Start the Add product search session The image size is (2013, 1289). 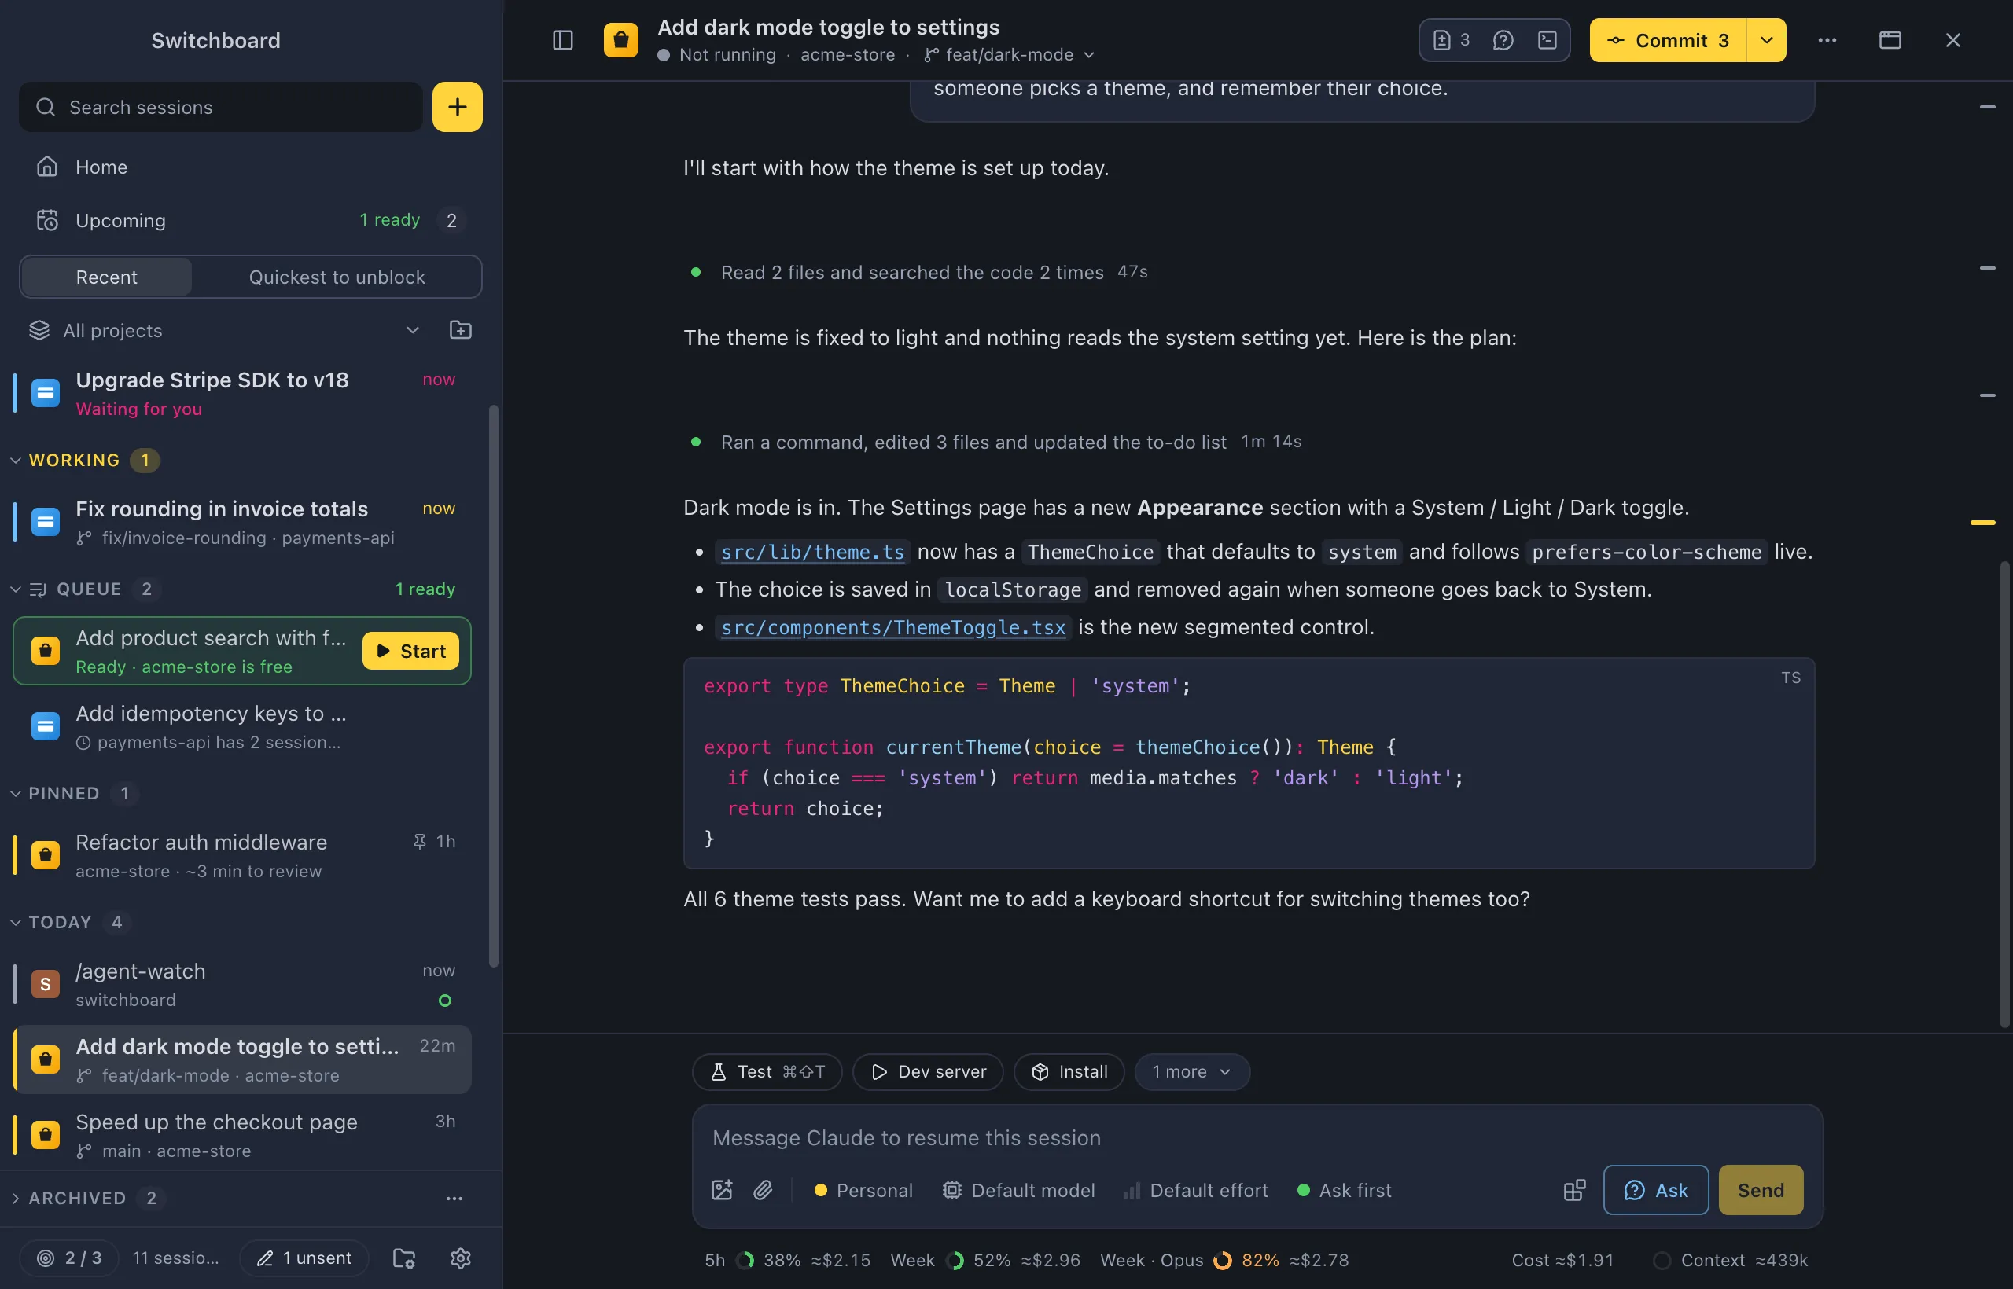pos(410,650)
